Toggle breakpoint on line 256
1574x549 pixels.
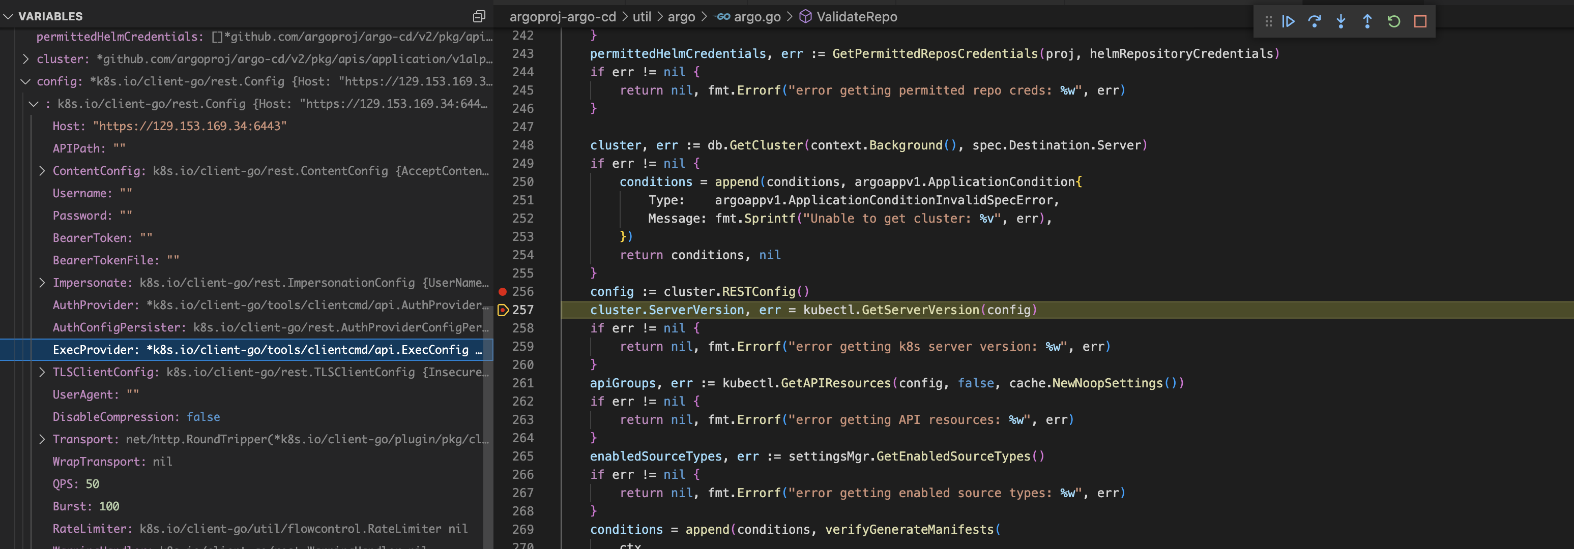pos(502,292)
